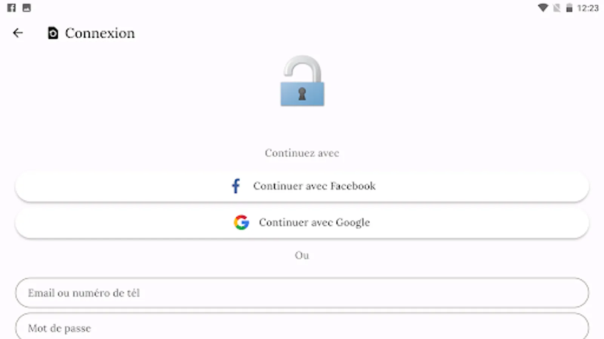The width and height of the screenshot is (604, 339).
Task: Tap the back arrow in header
Action: [x=18, y=33]
